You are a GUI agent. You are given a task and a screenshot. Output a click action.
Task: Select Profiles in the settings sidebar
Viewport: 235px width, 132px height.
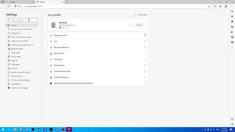[x=22, y=25]
